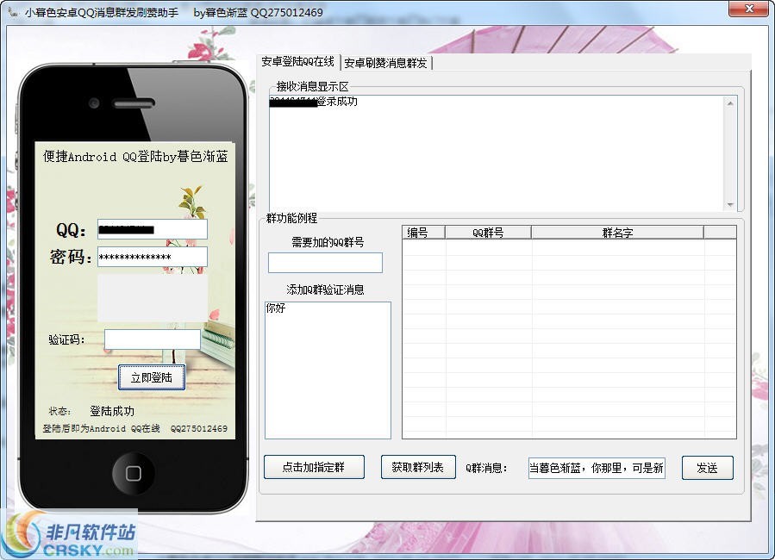775x560 pixels.
Task: Click the 编号 column header
Action: tap(423, 233)
